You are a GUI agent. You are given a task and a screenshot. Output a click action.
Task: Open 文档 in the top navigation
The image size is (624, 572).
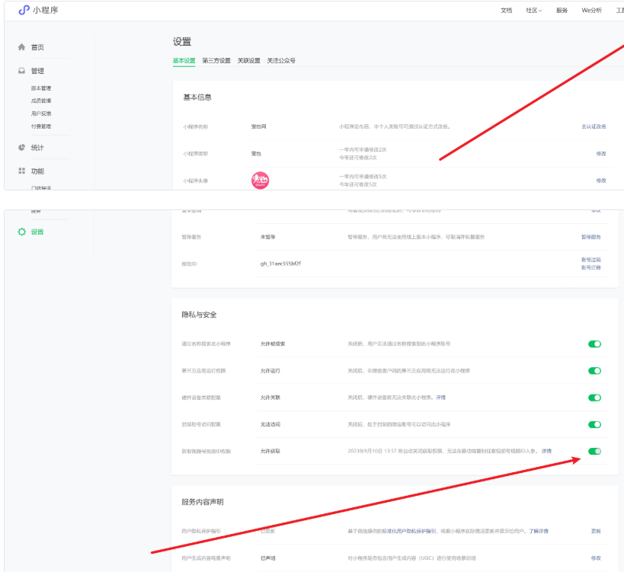[x=506, y=11]
